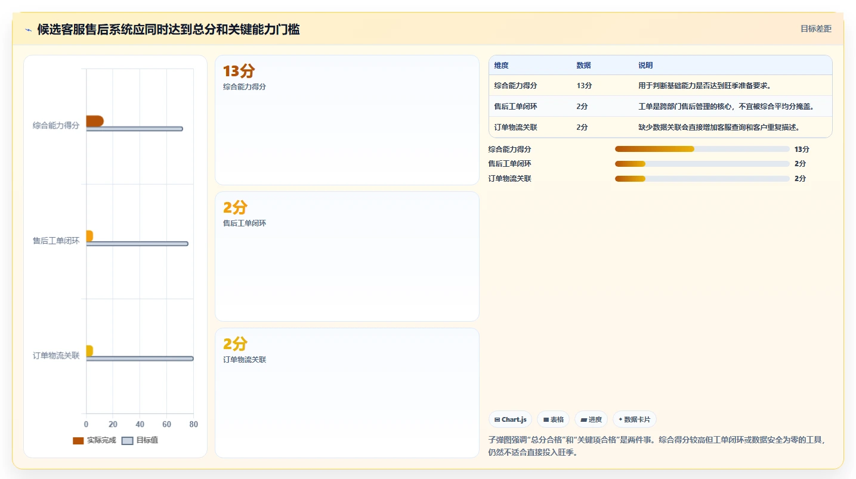Click the 综合能力得分 cell in the table
856x479 pixels.
(x=516, y=86)
